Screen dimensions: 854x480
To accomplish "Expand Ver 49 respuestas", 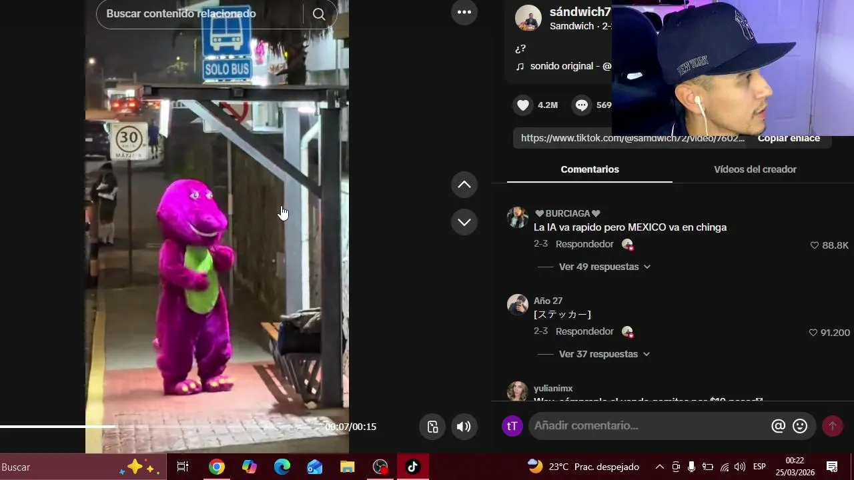I will coord(604,267).
